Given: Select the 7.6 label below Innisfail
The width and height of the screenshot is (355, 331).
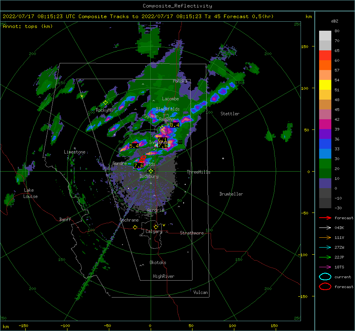Looking at the screenshot, I should [163, 146].
